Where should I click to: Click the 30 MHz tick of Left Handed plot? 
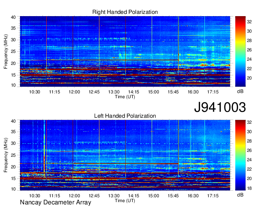pos(13,143)
